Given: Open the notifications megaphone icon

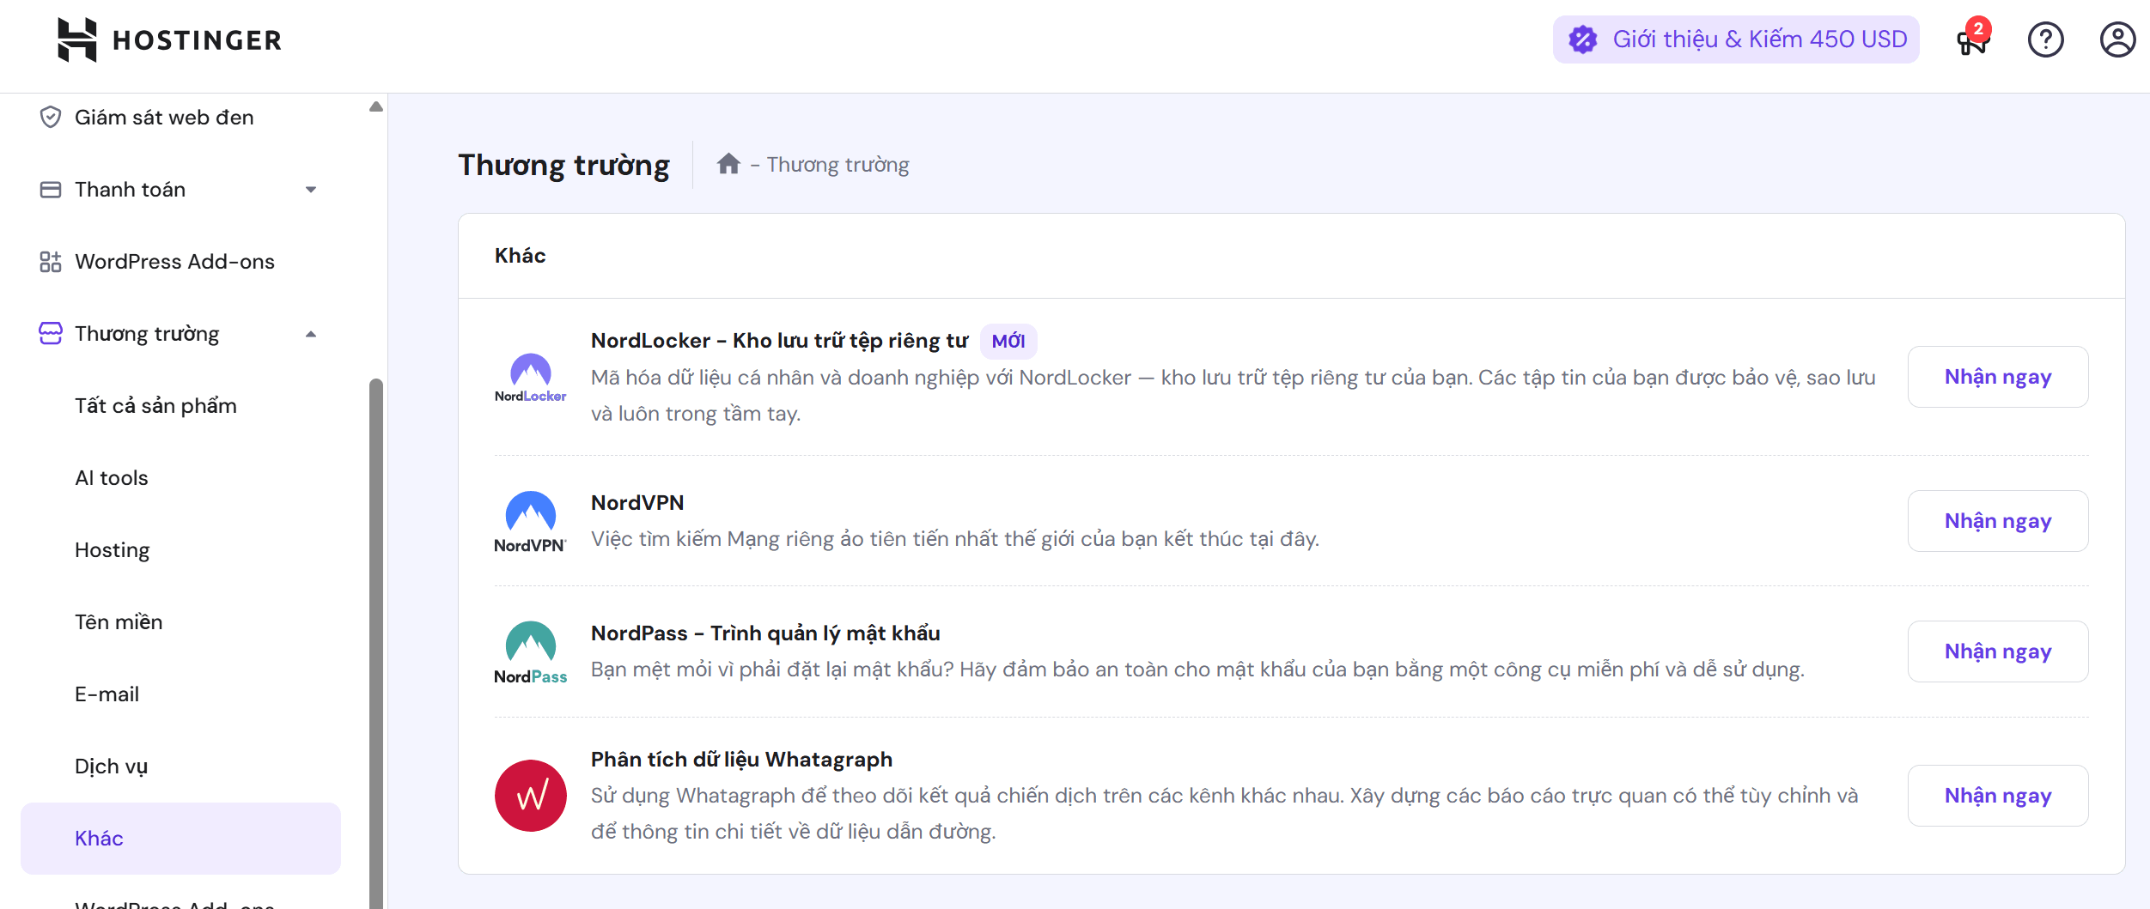Looking at the screenshot, I should 1972,39.
